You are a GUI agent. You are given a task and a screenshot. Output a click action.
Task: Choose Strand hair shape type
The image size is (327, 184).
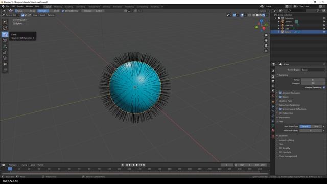pyautogui.click(x=305, y=126)
